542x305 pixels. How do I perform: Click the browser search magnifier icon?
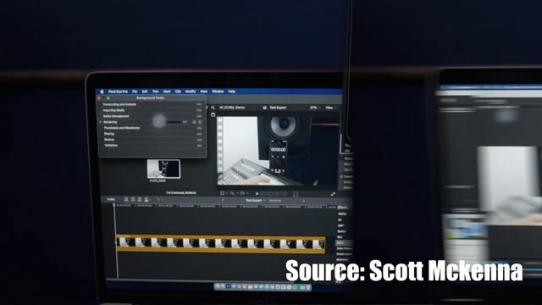(213, 108)
